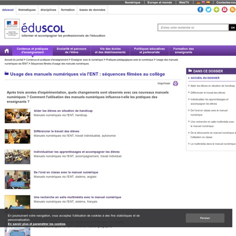Click thumbnail for De l'oral en classe article
This screenshot has width=236, height=236.
click(x=17, y=180)
